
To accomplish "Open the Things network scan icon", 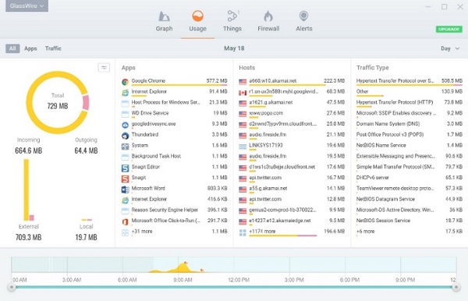I will [232, 16].
